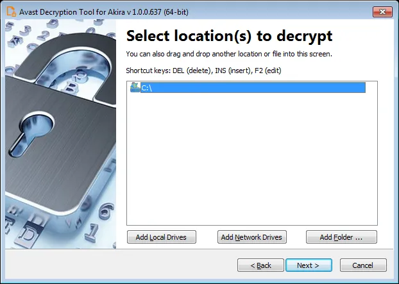Click the window title text in the title bar
Screen dimensions: 399x284
click(104, 12)
